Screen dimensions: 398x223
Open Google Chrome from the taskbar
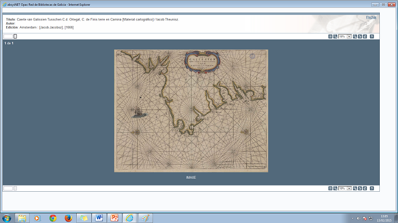pos(53,218)
